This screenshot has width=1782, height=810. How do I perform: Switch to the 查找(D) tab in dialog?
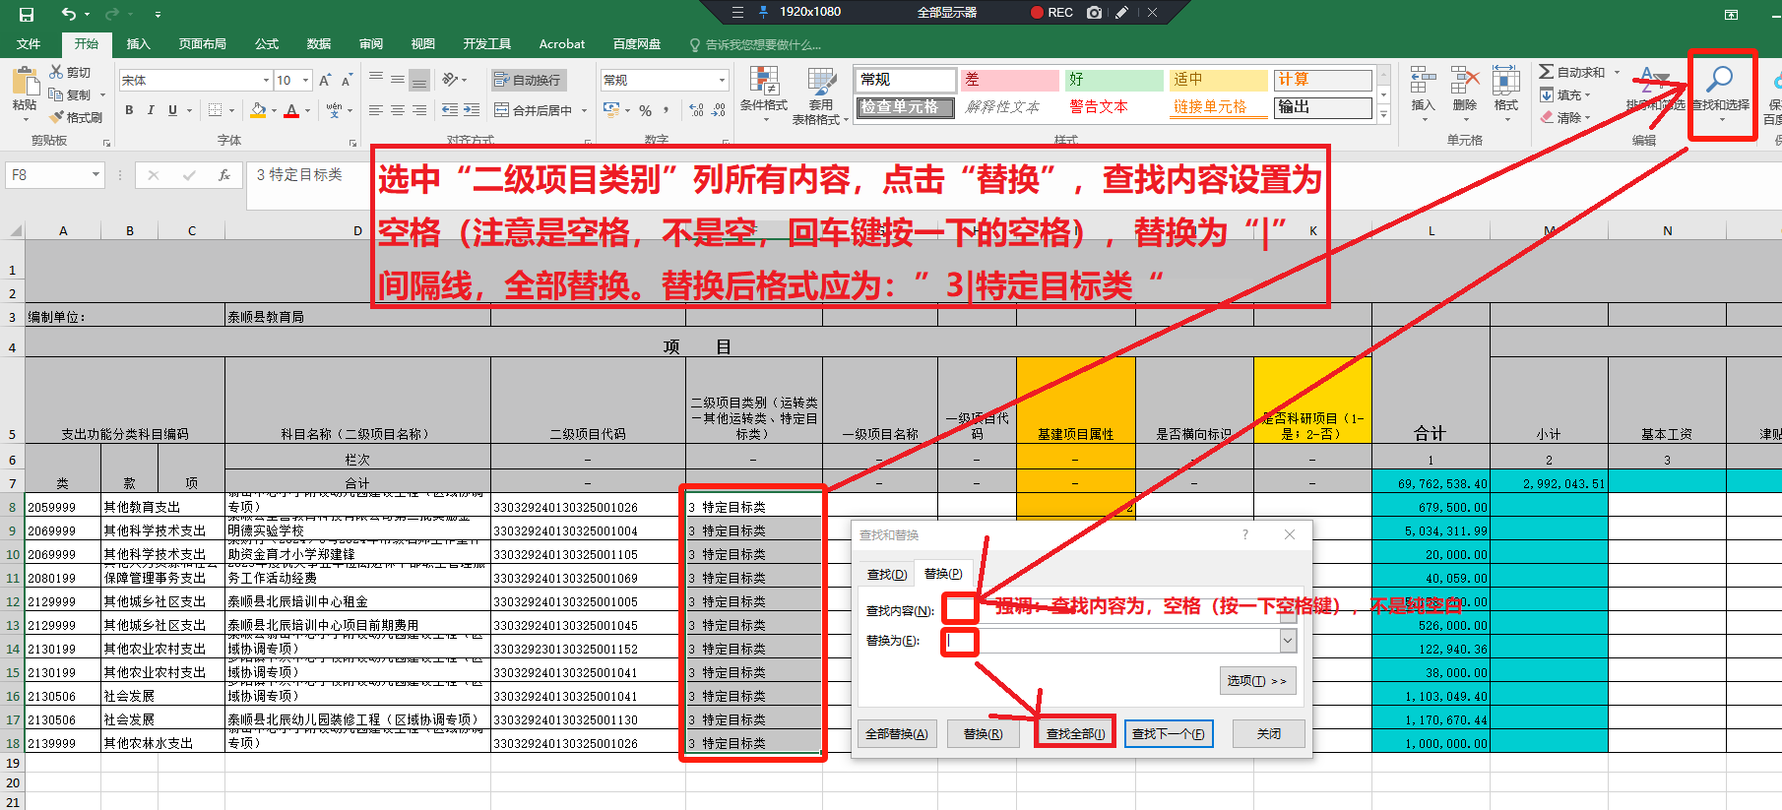[887, 574]
